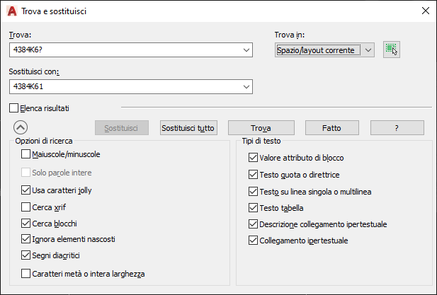
Task: Click the AutoCAD logo in the title bar
Action: pyautogui.click(x=11, y=11)
